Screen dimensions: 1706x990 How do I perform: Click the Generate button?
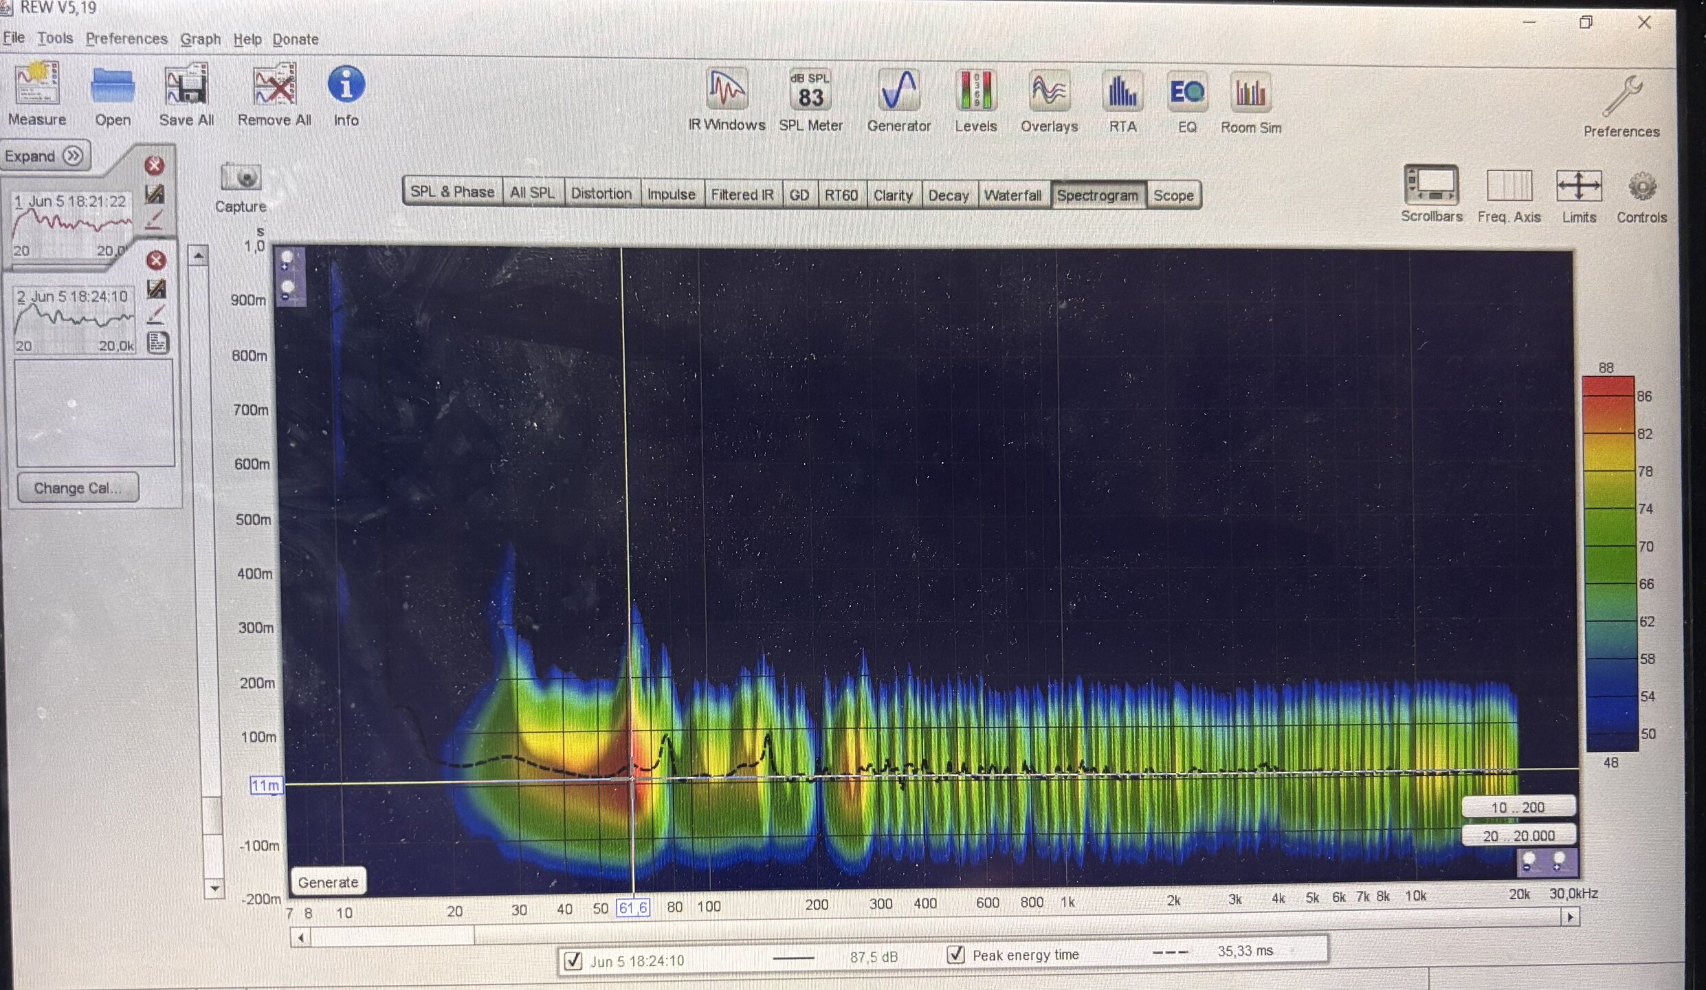click(x=328, y=882)
